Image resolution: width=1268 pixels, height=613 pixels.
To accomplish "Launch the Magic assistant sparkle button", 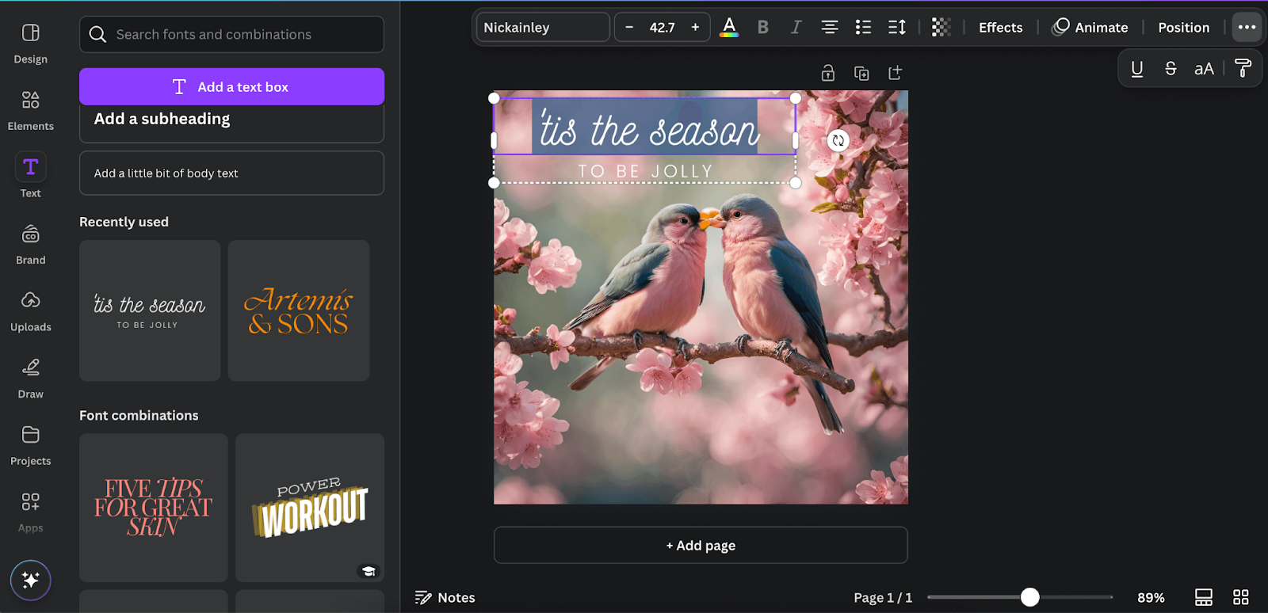I will (x=30, y=581).
